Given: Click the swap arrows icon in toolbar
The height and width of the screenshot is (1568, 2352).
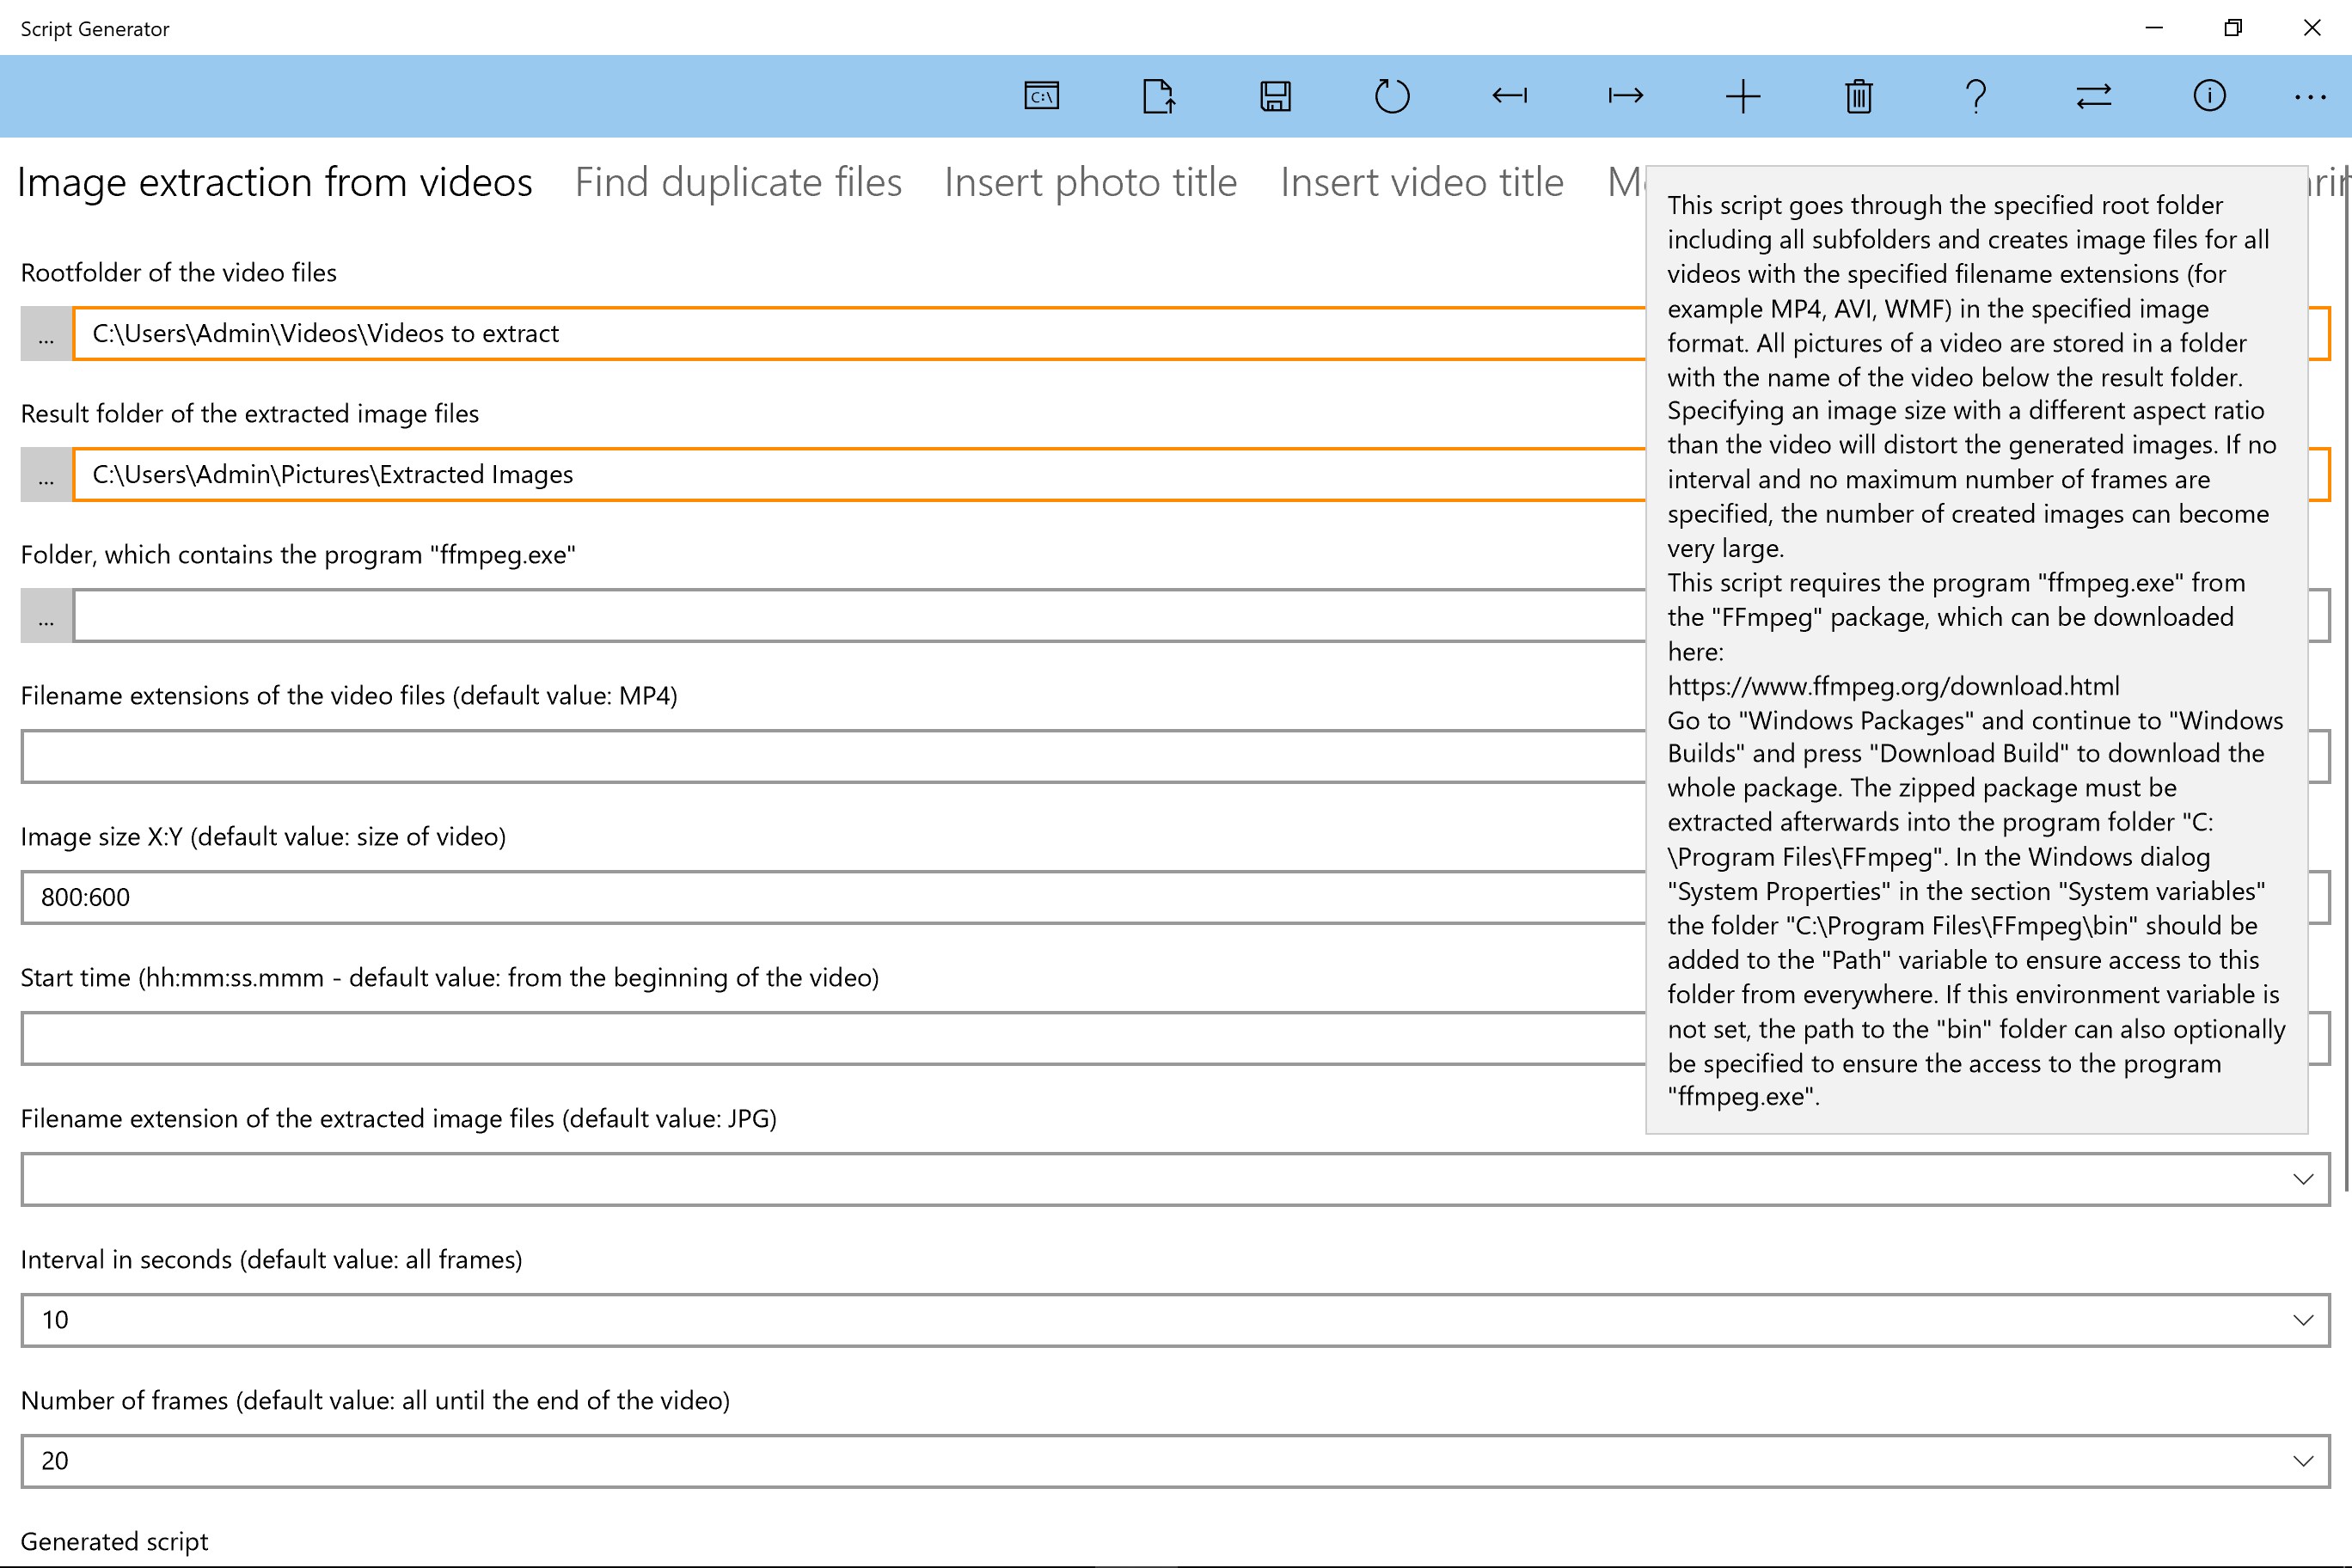Looking at the screenshot, I should 2093,96.
